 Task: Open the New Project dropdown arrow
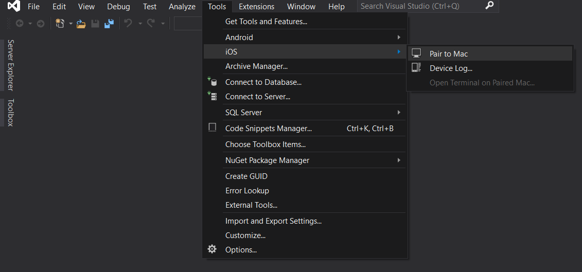tap(70, 24)
